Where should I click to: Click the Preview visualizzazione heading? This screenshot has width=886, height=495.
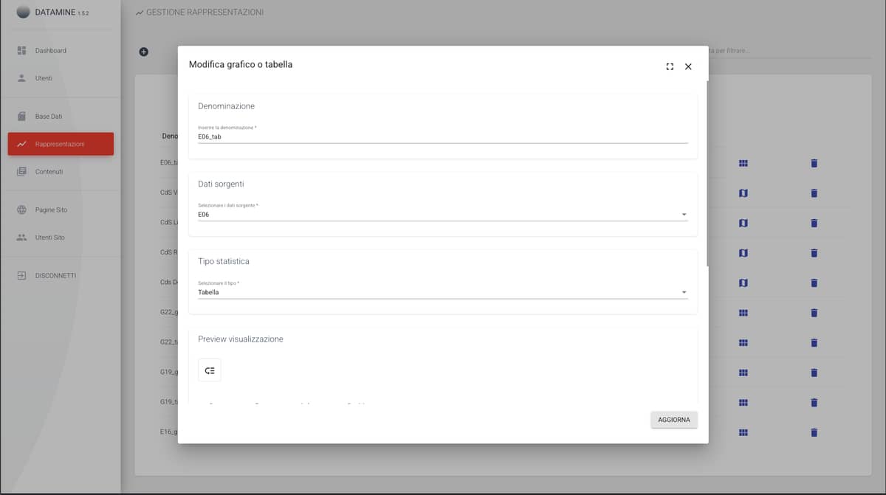coord(241,339)
